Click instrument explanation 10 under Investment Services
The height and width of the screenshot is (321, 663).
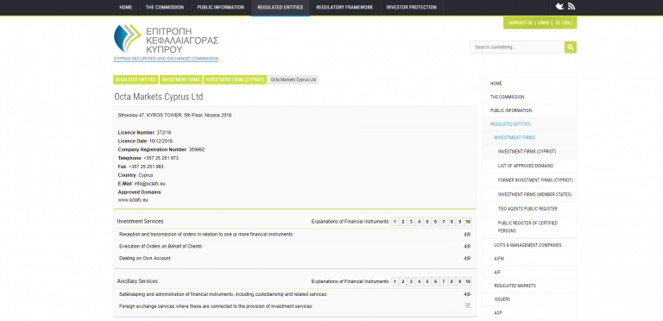pyautogui.click(x=468, y=222)
